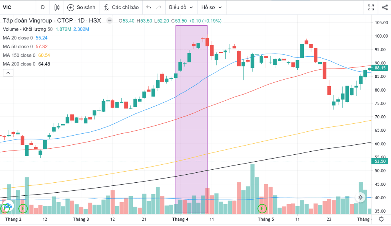391x226 pixels.
Task: Open Các chỉ báo indicators menu
Action: [x=121, y=7]
